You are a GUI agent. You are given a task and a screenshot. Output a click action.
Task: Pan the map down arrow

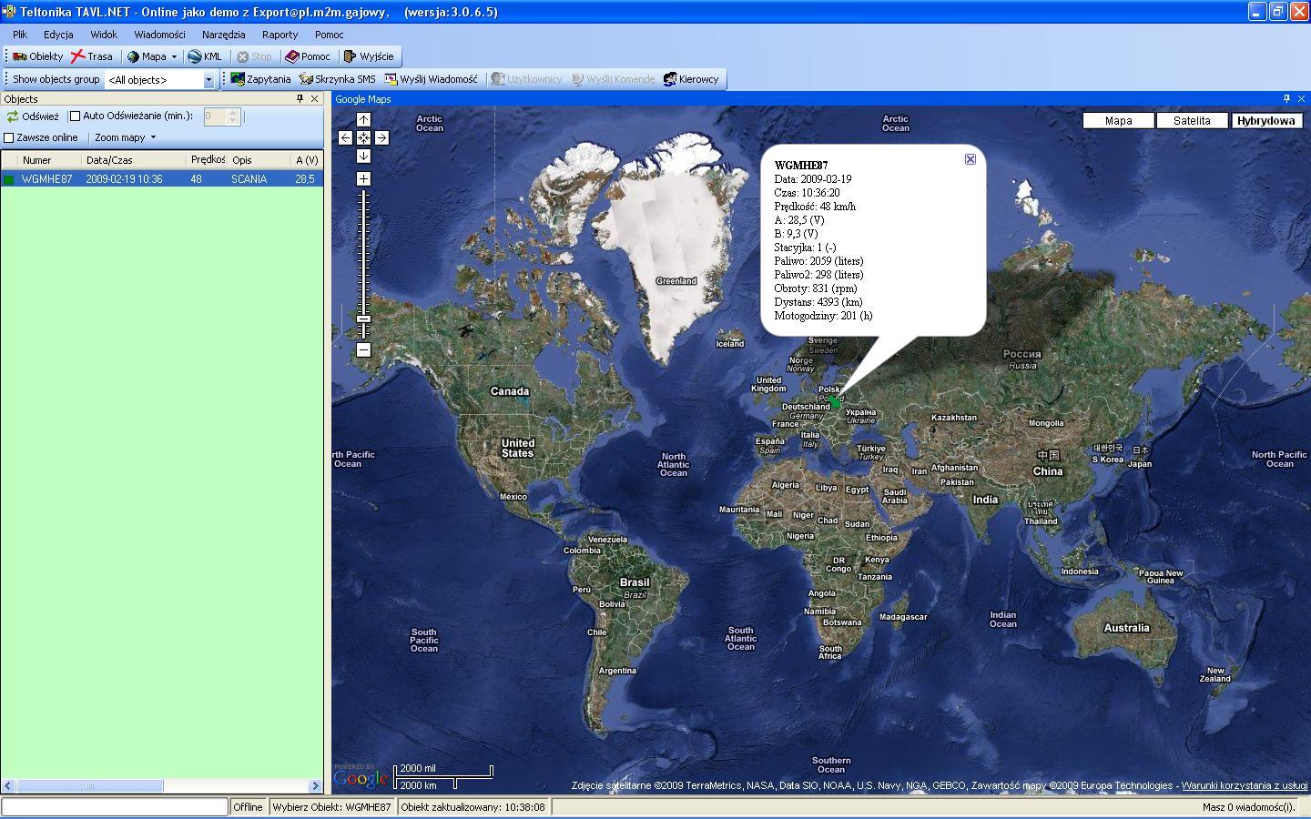363,156
